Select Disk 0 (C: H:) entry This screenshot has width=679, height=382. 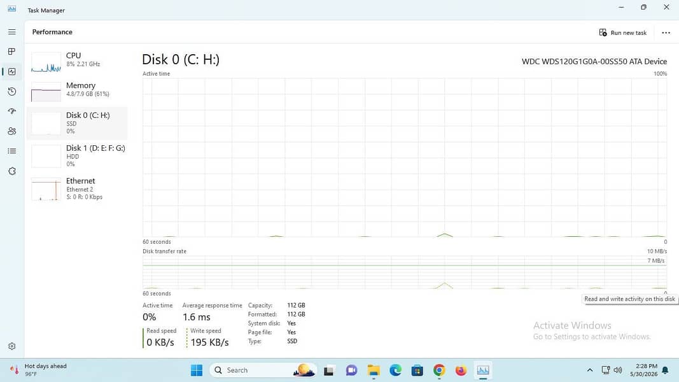point(77,123)
